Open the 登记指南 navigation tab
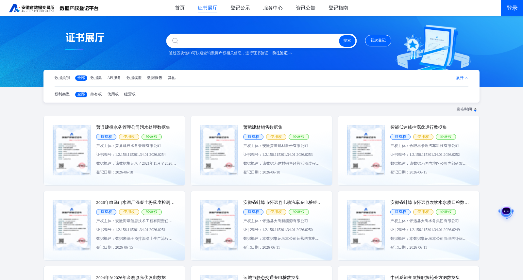 pos(338,8)
